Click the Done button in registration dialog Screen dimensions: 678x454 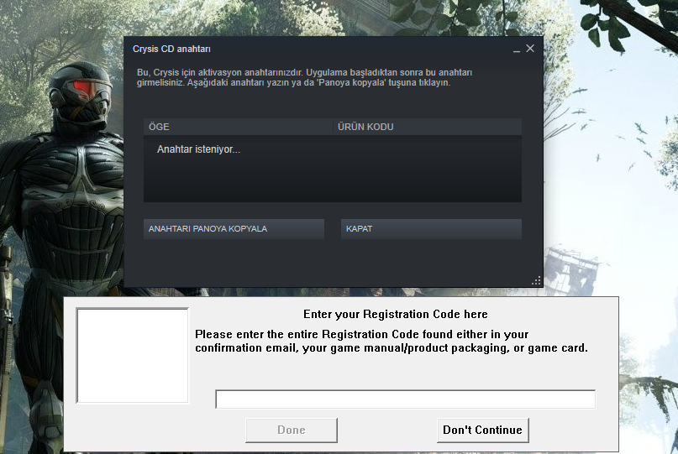(292, 431)
